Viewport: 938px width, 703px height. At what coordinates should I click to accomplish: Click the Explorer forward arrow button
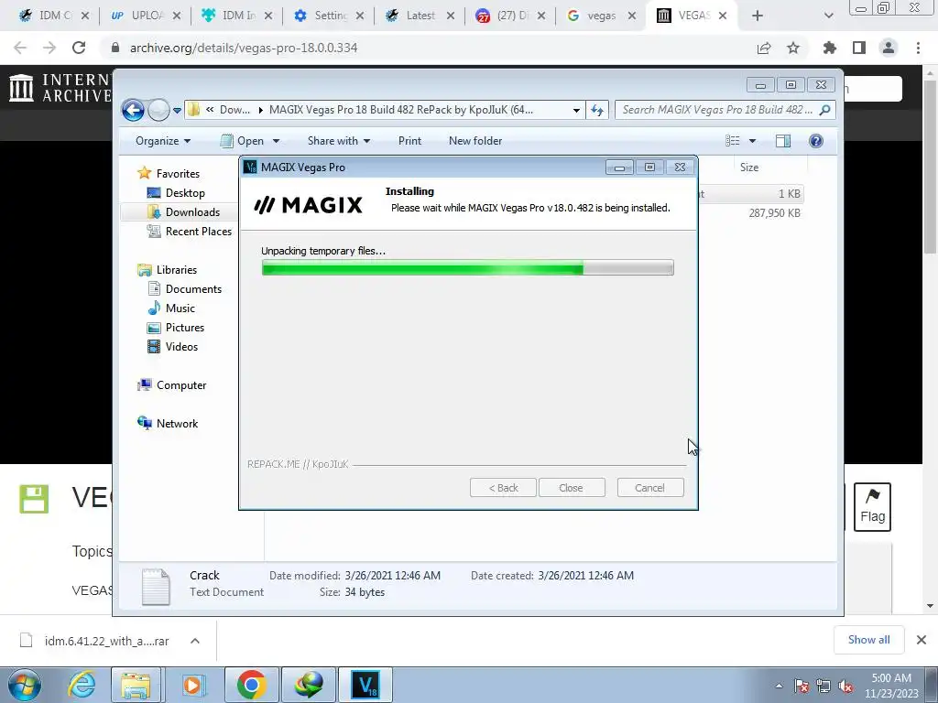tap(158, 110)
